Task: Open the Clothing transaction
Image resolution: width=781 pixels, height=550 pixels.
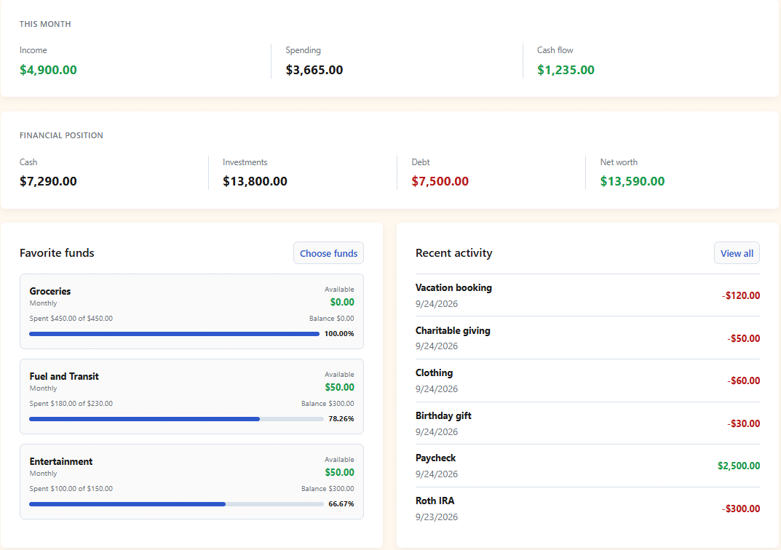Action: [587, 380]
